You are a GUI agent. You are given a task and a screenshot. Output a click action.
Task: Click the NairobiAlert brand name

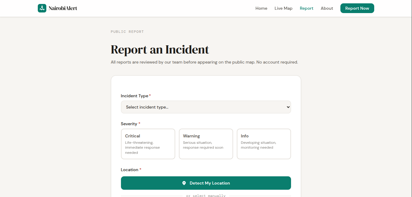coord(63,8)
